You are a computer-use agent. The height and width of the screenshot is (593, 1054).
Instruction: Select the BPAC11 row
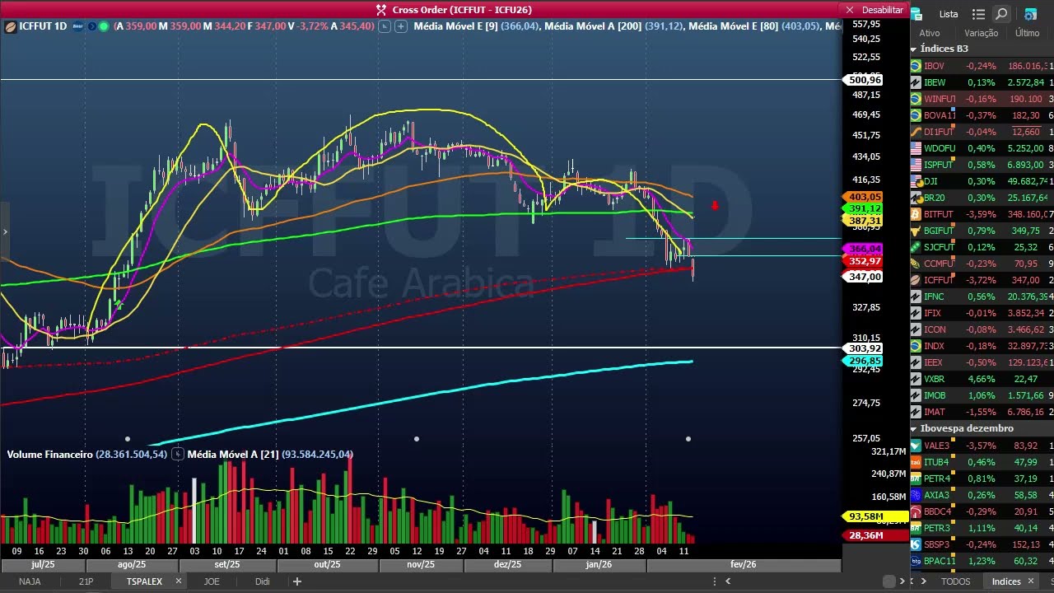point(982,561)
